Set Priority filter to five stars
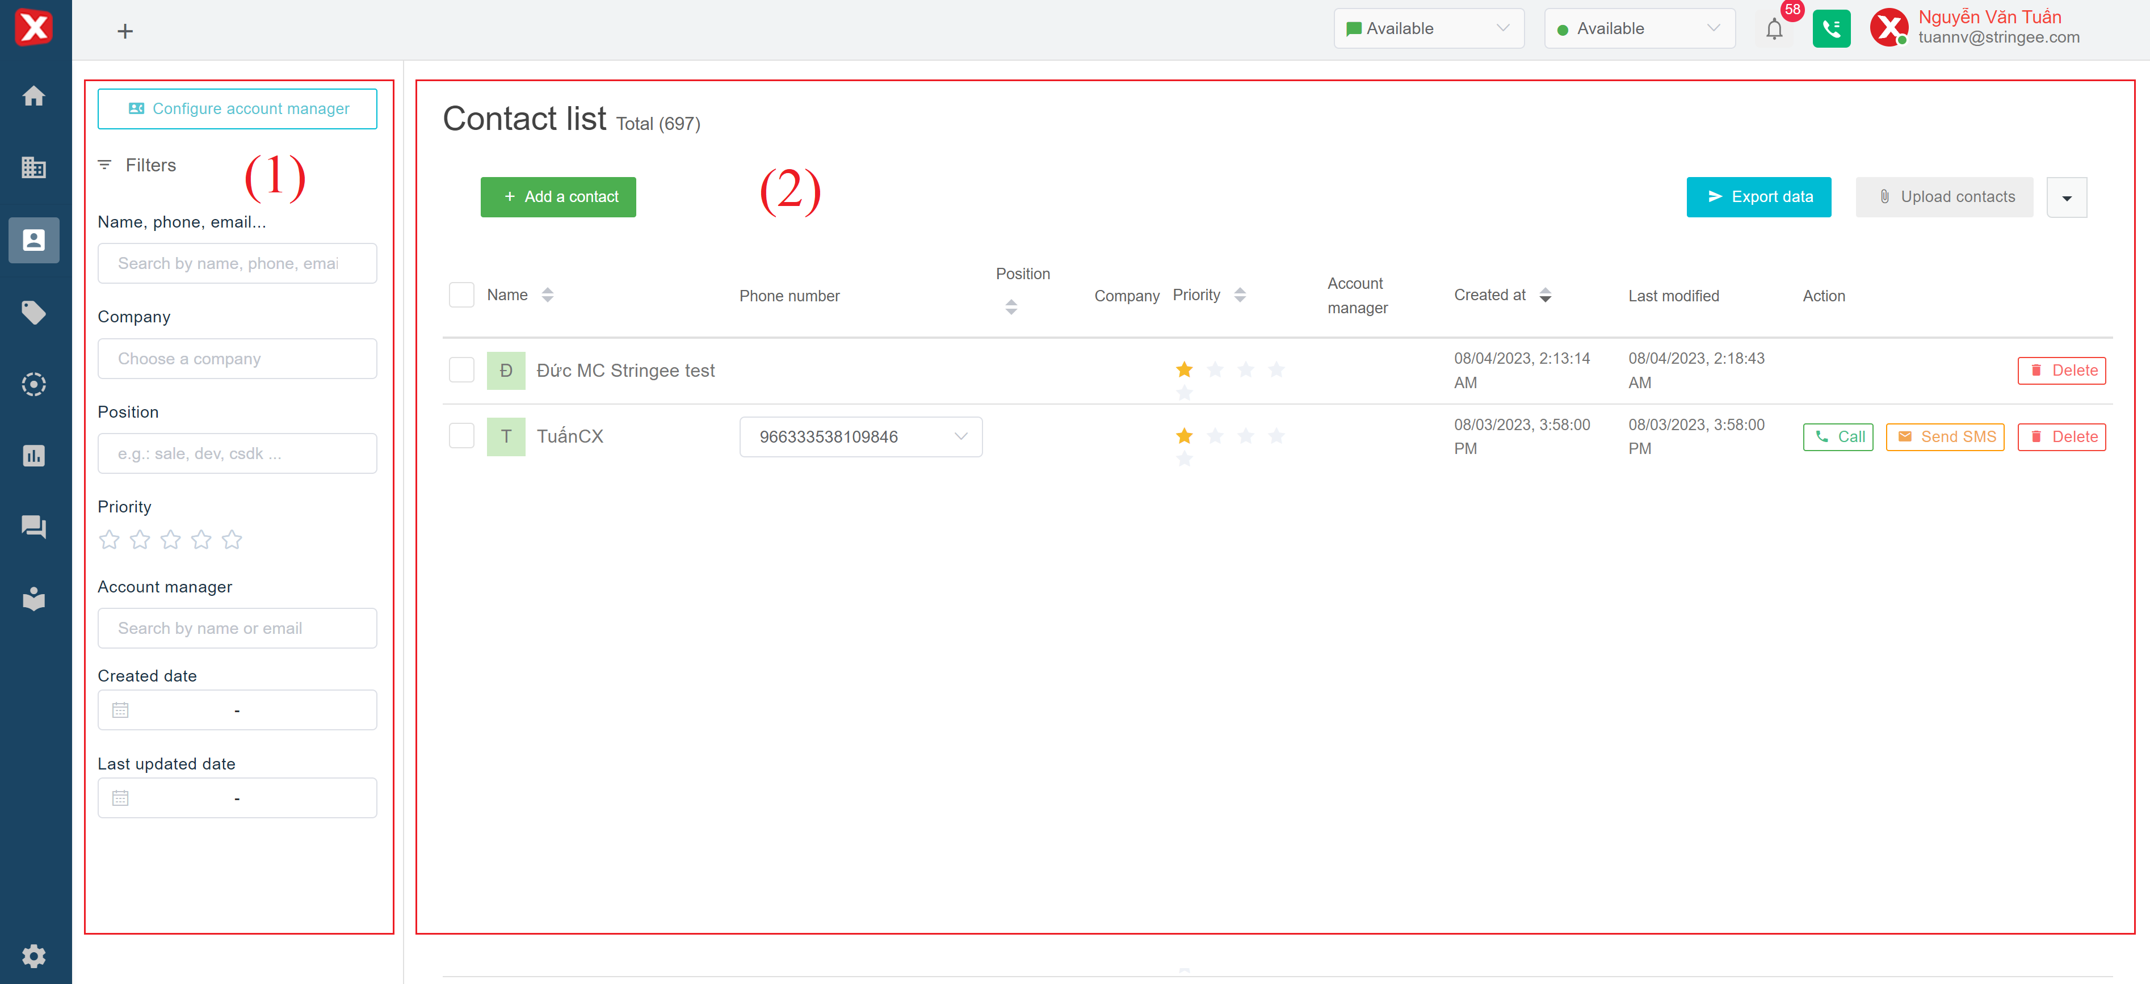 pos(232,540)
